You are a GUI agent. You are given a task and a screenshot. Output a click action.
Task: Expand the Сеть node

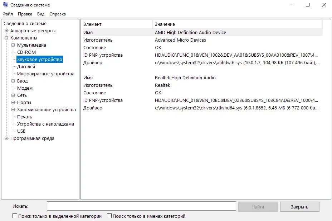click(x=13, y=95)
